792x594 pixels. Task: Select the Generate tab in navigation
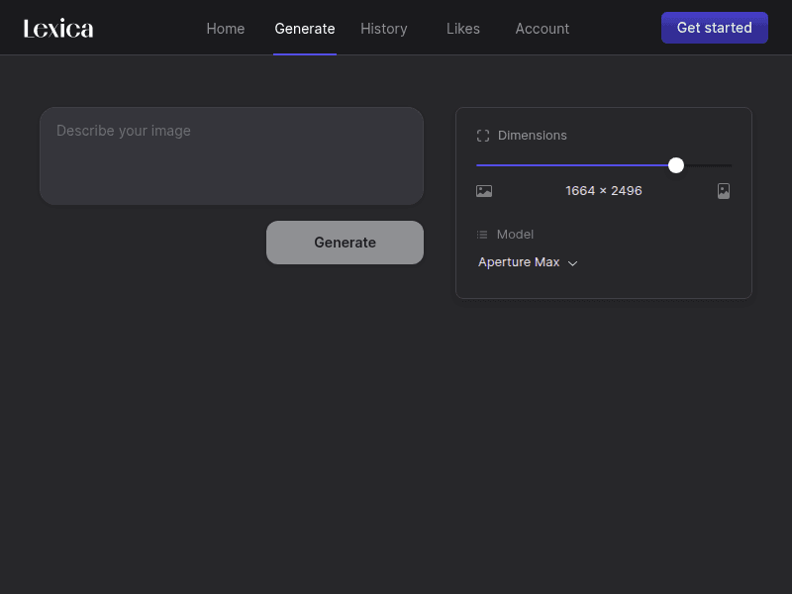tap(305, 29)
